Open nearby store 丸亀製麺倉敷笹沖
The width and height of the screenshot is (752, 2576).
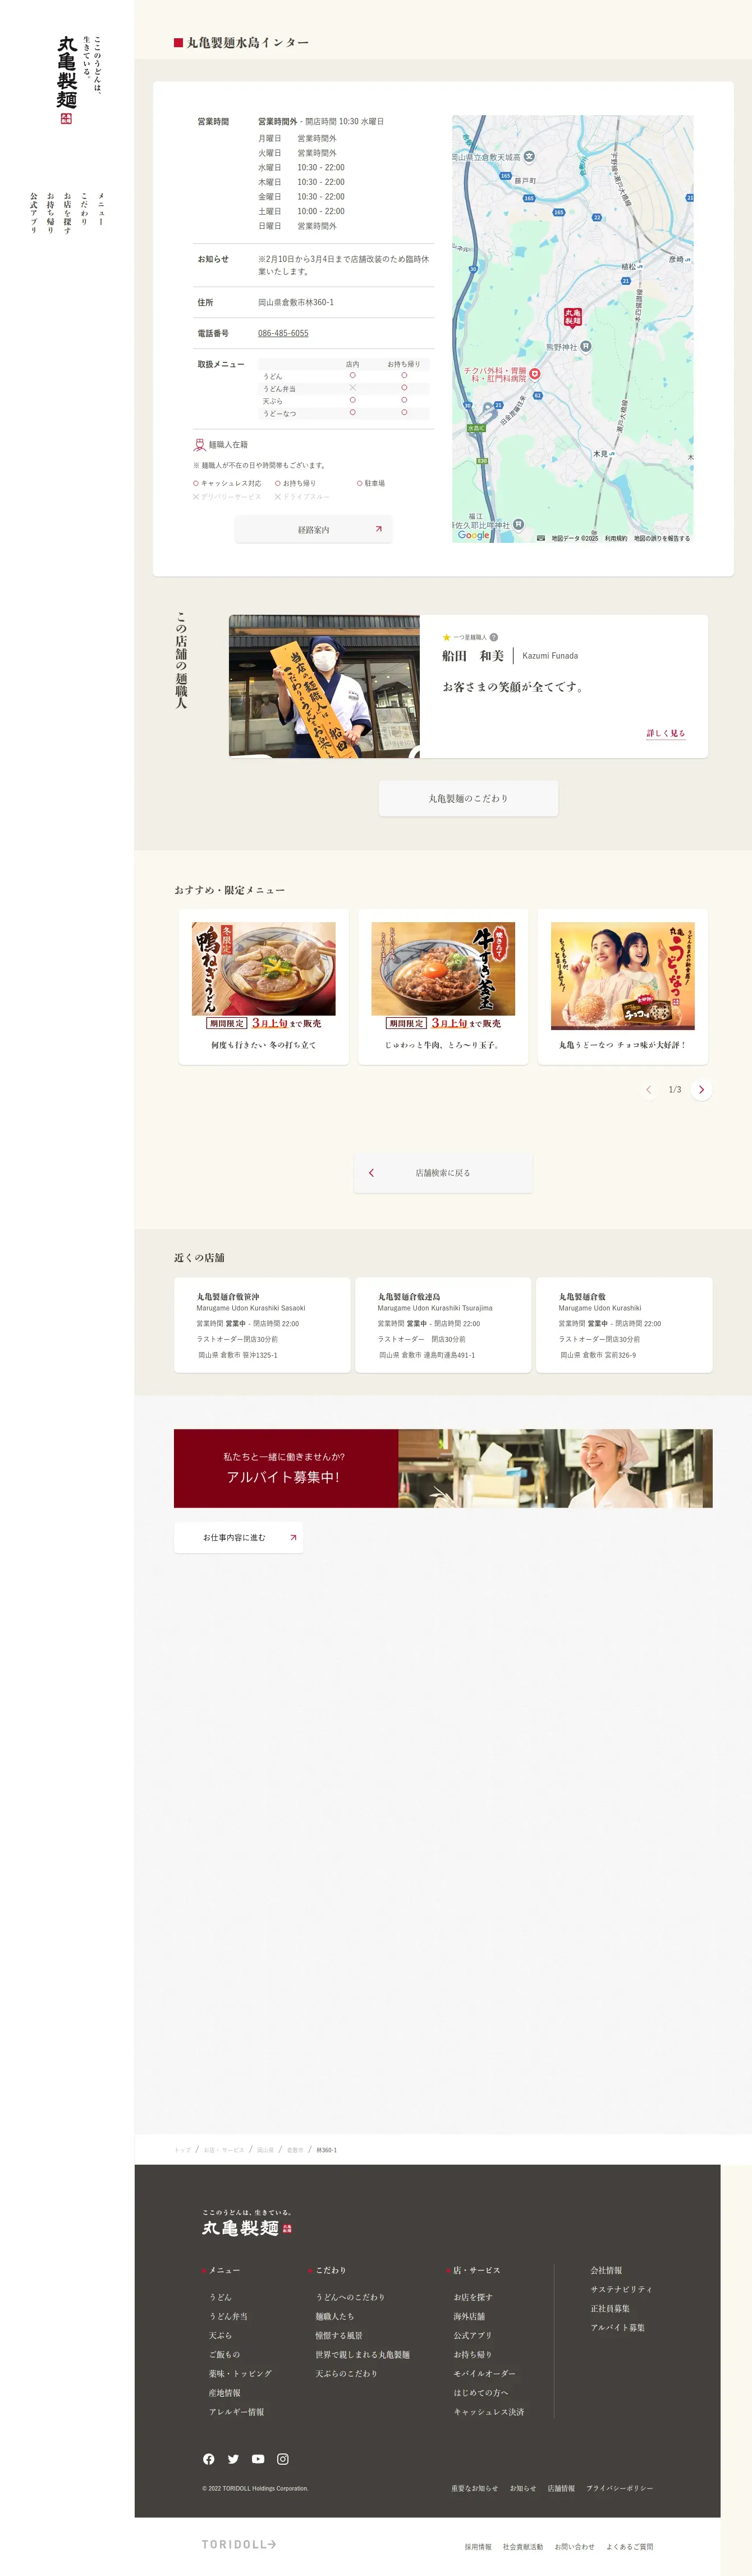pyautogui.click(x=263, y=1324)
